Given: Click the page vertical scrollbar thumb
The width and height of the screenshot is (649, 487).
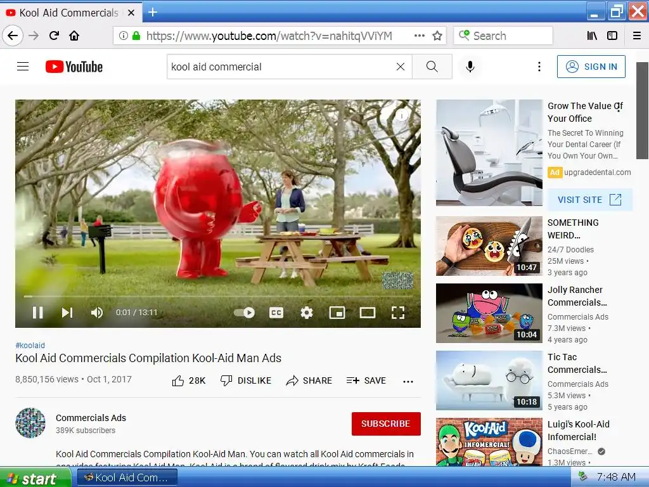Looking at the screenshot, I should point(642,110).
